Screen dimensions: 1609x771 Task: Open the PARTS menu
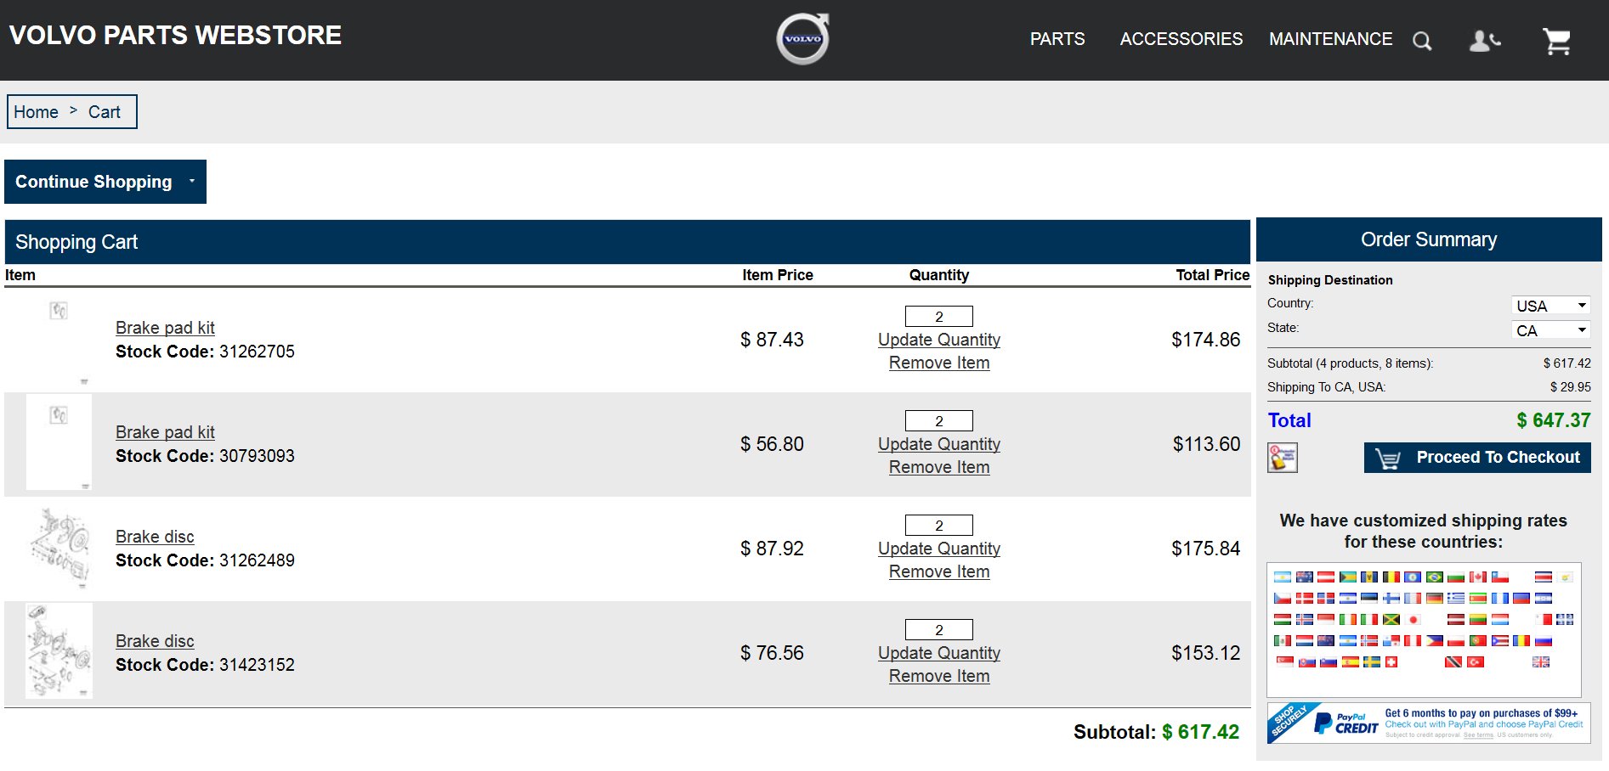pyautogui.click(x=1057, y=39)
